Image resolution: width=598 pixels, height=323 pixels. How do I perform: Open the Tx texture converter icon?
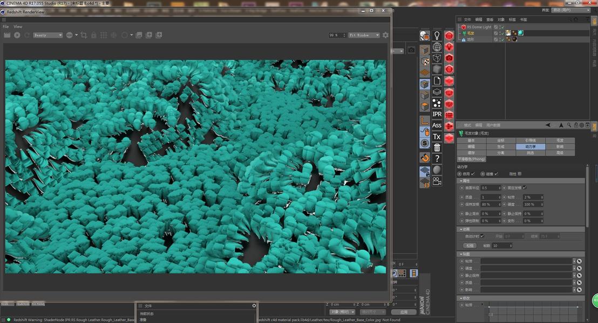(437, 137)
